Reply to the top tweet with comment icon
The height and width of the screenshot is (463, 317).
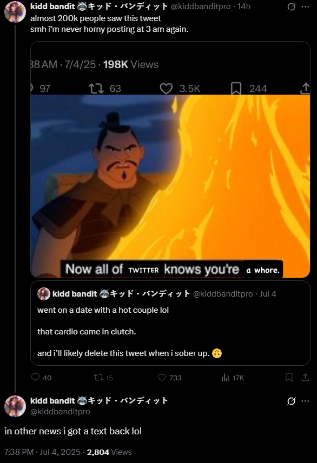click(x=36, y=377)
